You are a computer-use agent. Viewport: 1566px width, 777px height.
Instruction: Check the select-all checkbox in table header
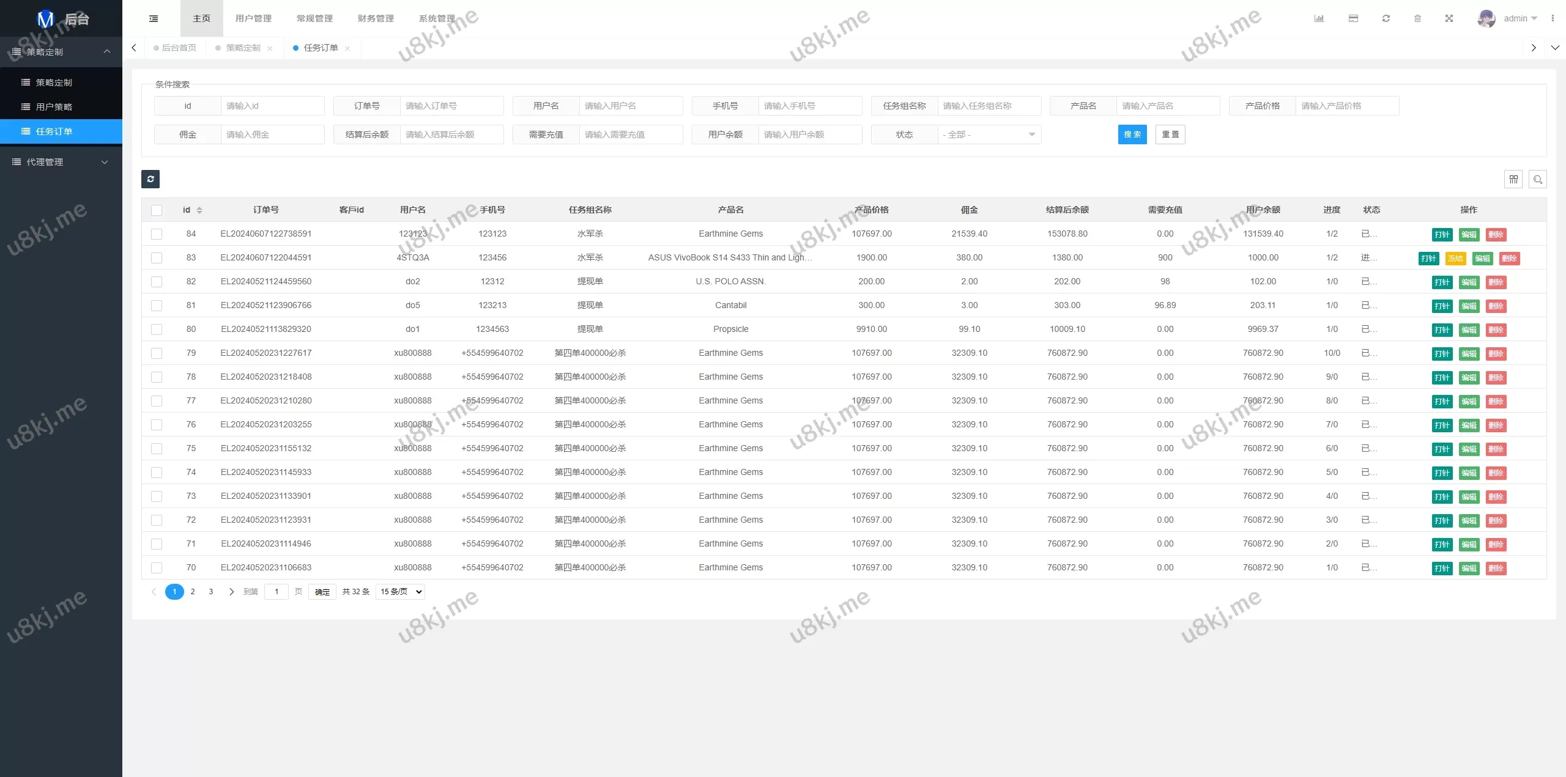coord(157,210)
